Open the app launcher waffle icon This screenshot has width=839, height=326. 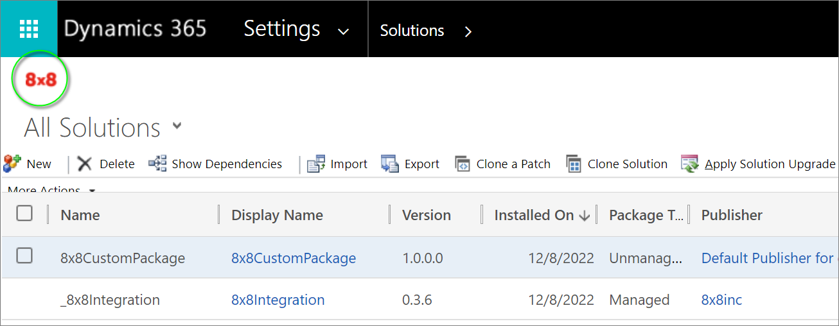pyautogui.click(x=29, y=29)
